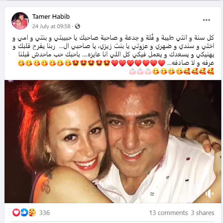This screenshot has height=223, width=223.
Task: Click the care hug reaction icon
Action: [x=32, y=213]
